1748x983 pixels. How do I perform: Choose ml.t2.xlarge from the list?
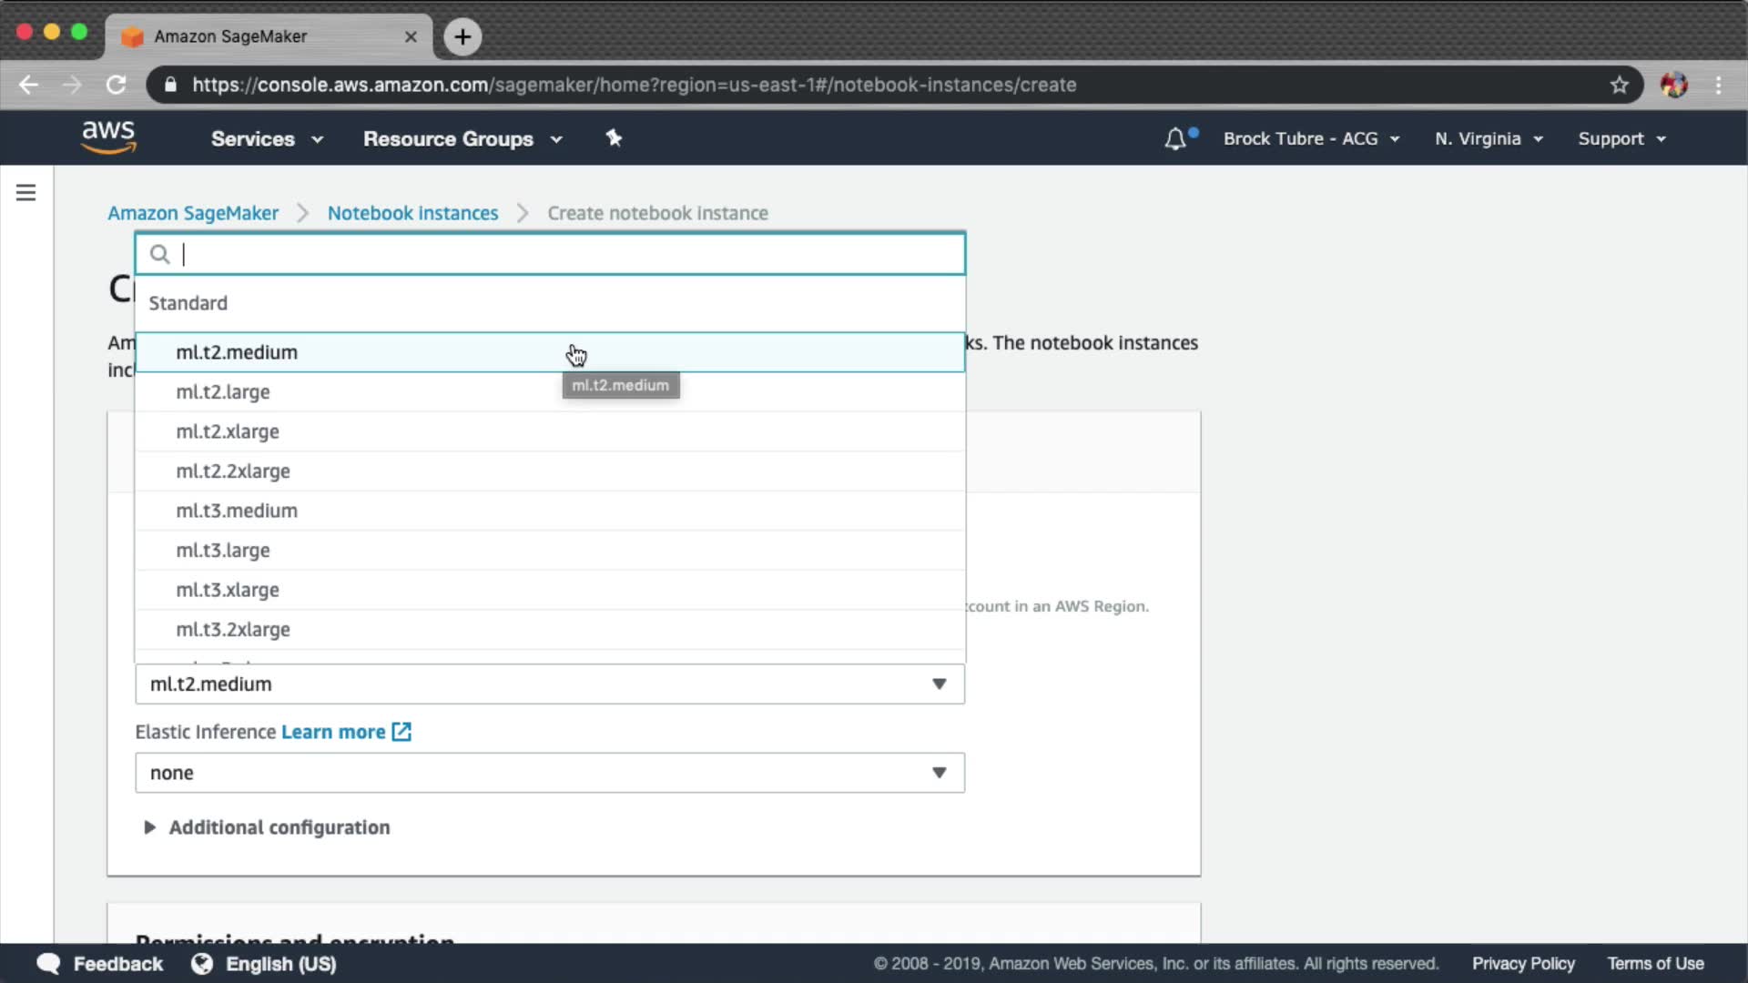click(228, 431)
